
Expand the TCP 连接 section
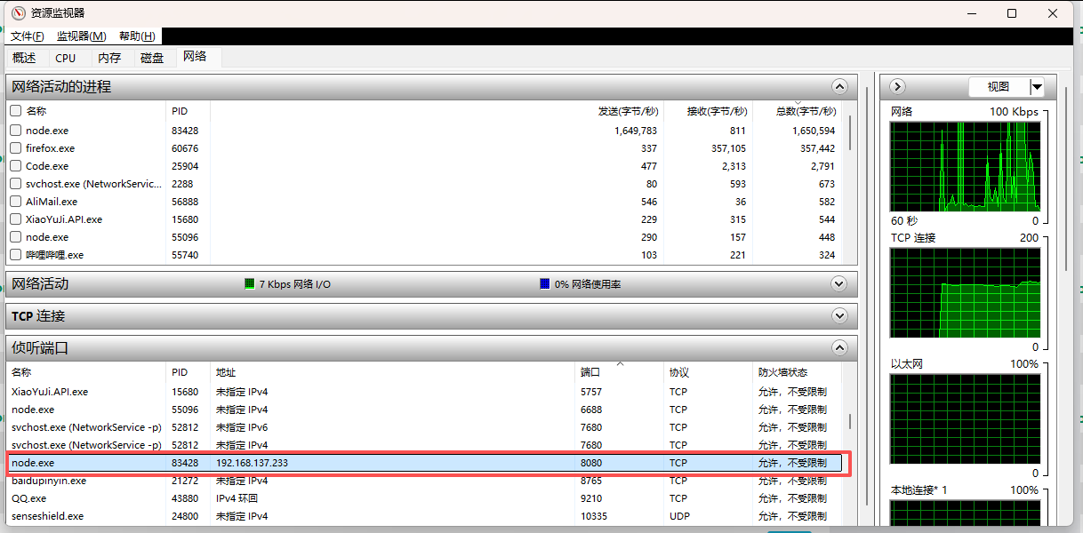tap(838, 315)
